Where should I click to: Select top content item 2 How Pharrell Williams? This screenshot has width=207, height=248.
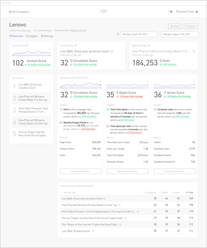tap(31, 98)
